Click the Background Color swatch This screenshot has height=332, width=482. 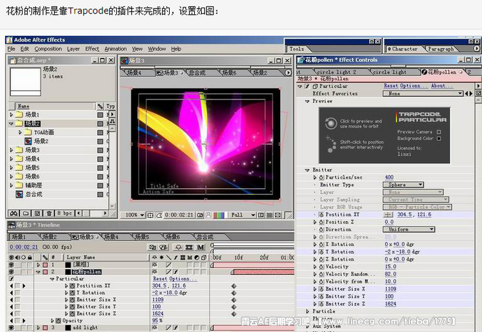tap(439, 139)
